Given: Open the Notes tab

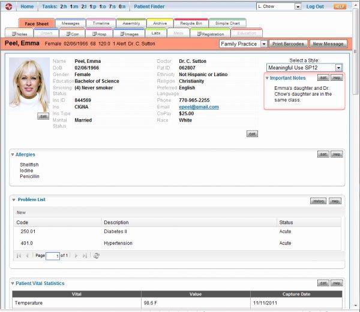Looking at the screenshot, I should tap(20, 34).
